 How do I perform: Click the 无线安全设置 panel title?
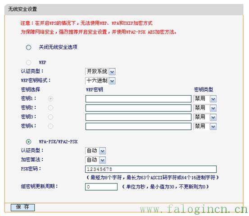[x=23, y=9]
